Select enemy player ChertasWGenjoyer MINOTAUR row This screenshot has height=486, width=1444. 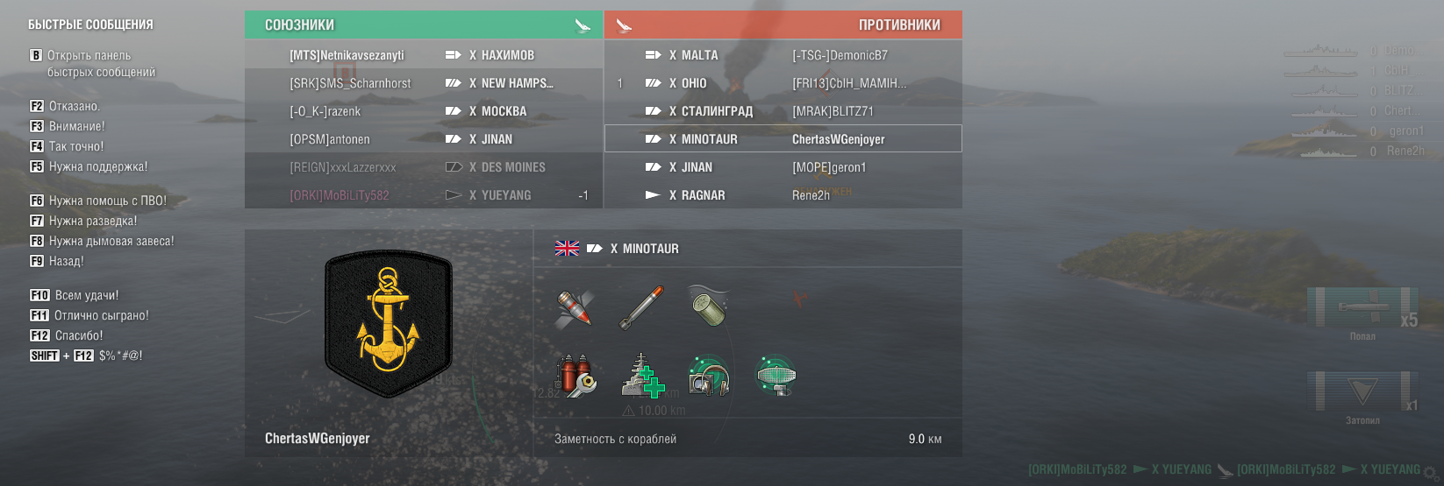(x=783, y=138)
